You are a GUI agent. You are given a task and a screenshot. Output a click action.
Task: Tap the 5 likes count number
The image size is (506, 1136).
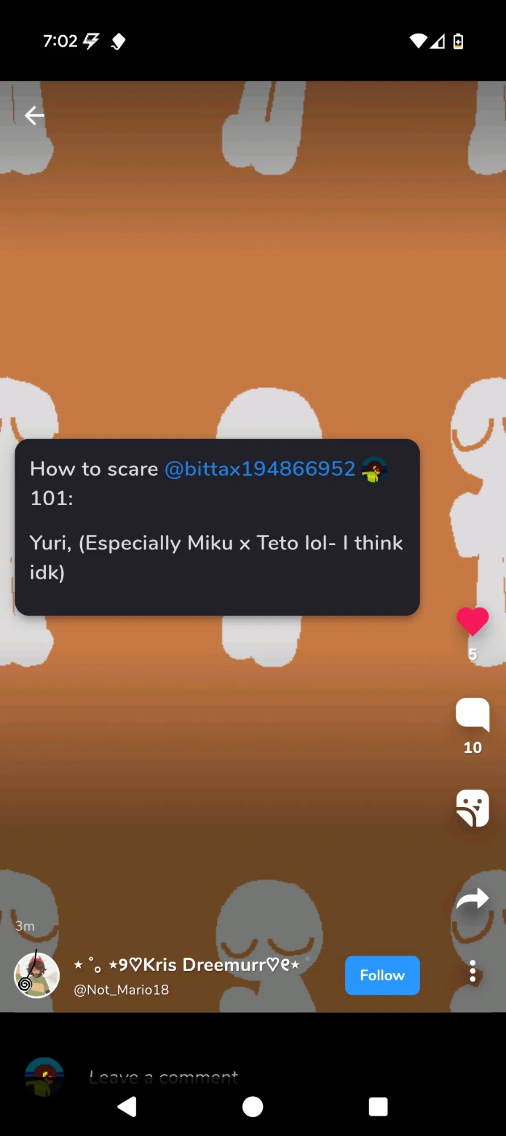pyautogui.click(x=472, y=654)
